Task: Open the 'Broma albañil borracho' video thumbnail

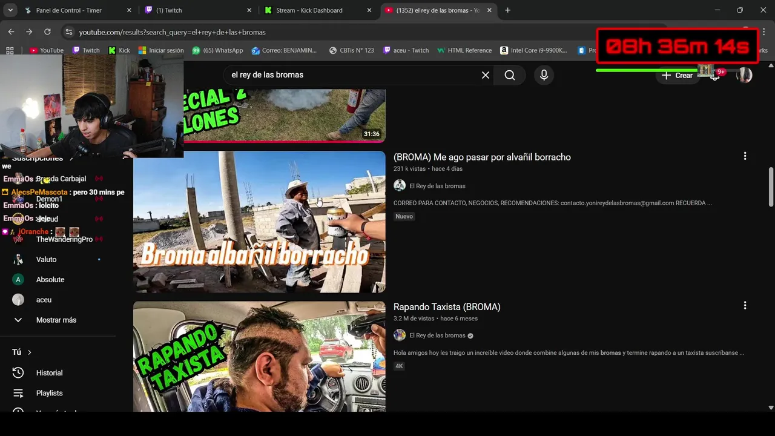Action: pyautogui.click(x=259, y=222)
